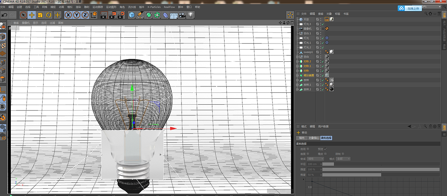This screenshot has width=447, height=196.
Task: Click the 半径 value field 100 cm
Action: (x=314, y=164)
